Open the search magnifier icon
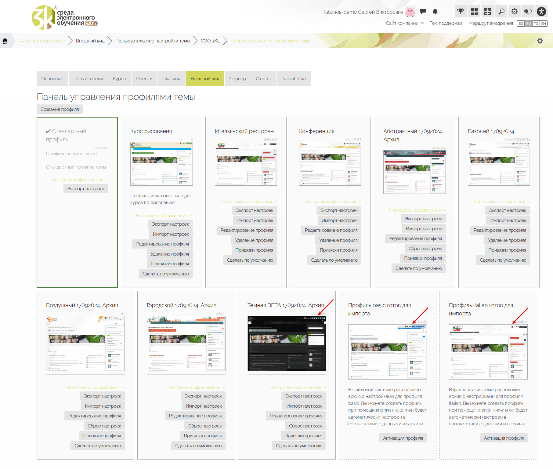 pos(501,12)
